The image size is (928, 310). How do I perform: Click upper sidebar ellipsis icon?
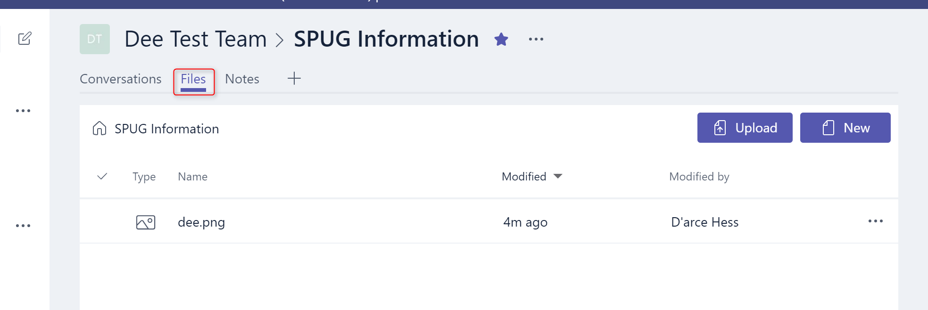coord(23,111)
